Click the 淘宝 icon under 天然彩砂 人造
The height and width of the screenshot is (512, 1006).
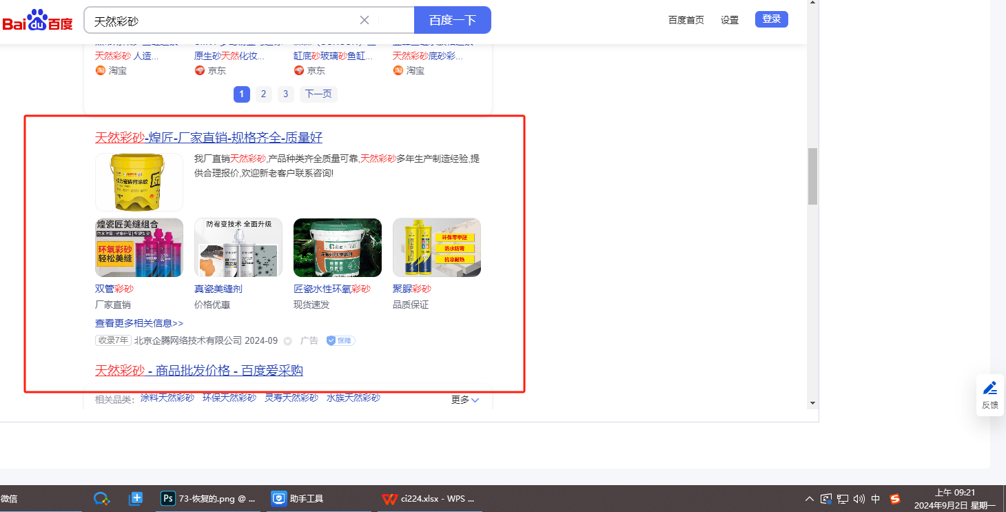click(x=100, y=70)
